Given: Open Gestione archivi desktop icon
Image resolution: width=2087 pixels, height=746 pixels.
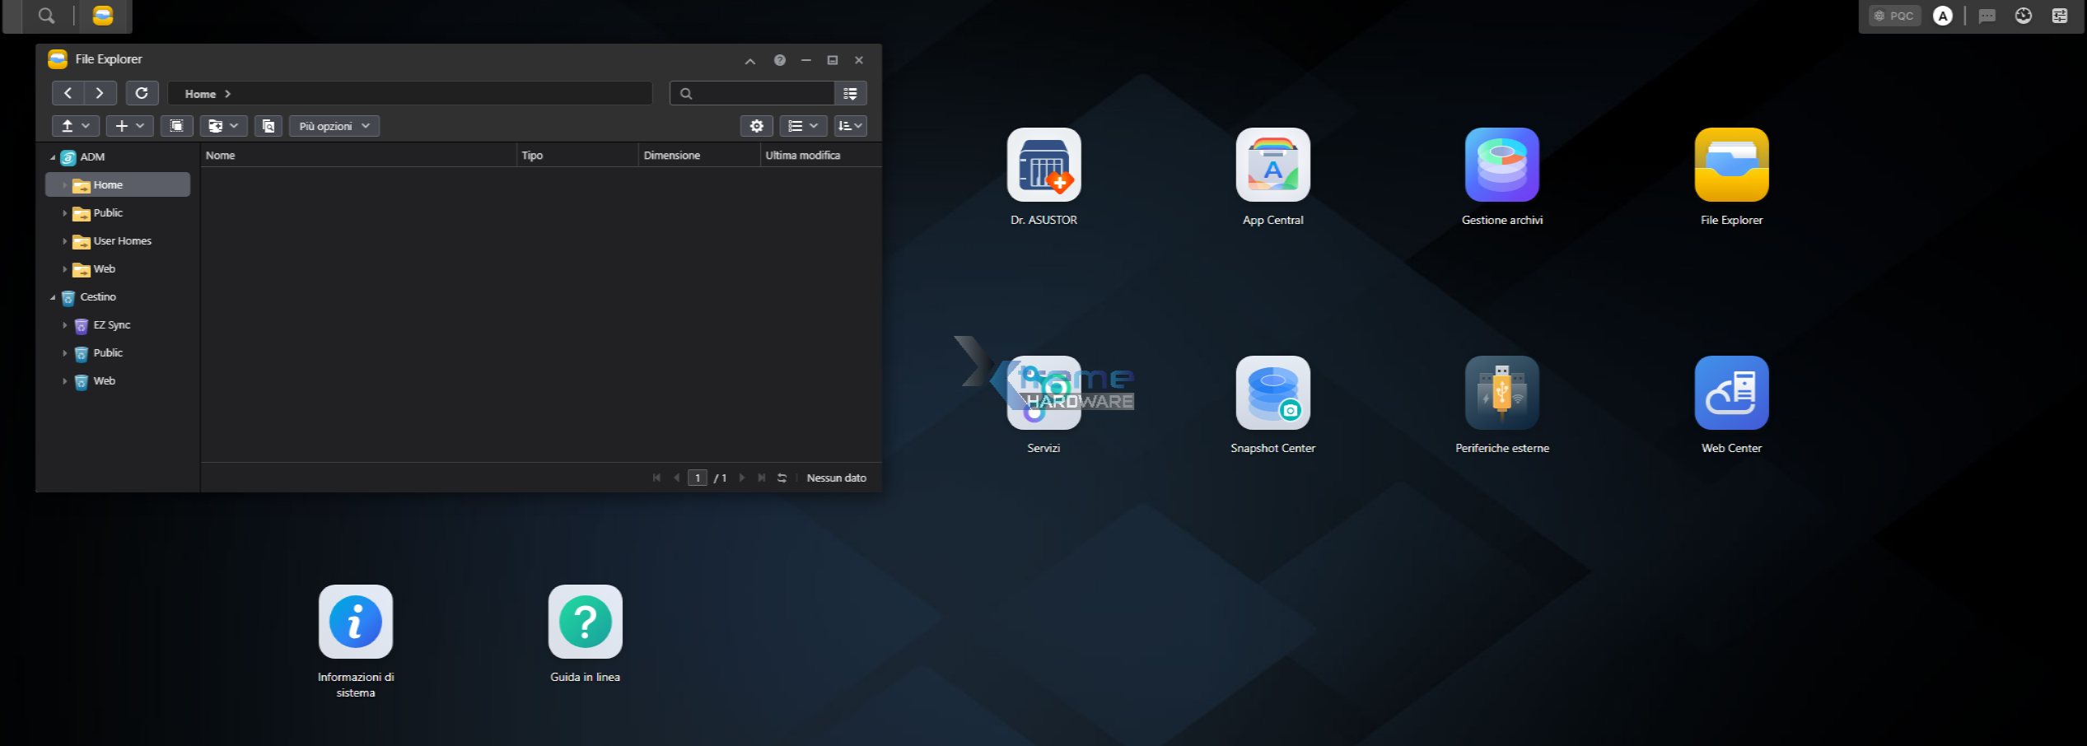Looking at the screenshot, I should pyautogui.click(x=1501, y=165).
